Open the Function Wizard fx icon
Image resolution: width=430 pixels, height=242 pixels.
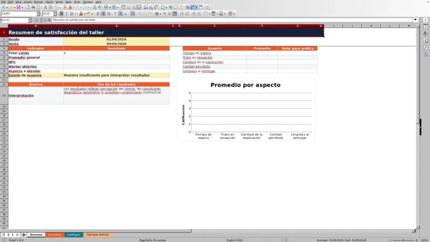click(x=36, y=20)
